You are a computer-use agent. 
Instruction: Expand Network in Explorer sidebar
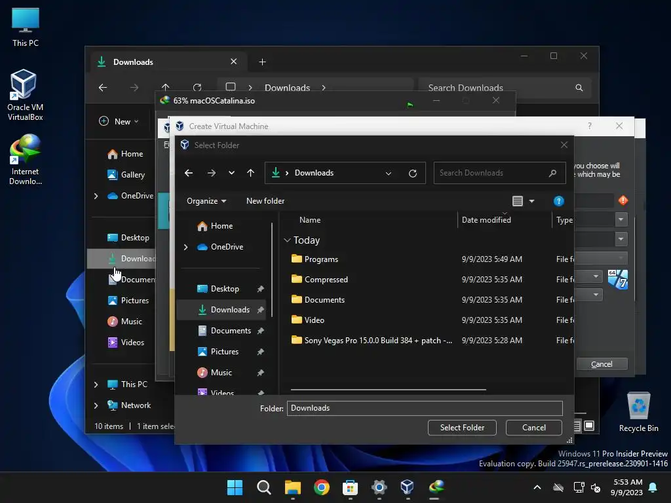click(x=96, y=405)
